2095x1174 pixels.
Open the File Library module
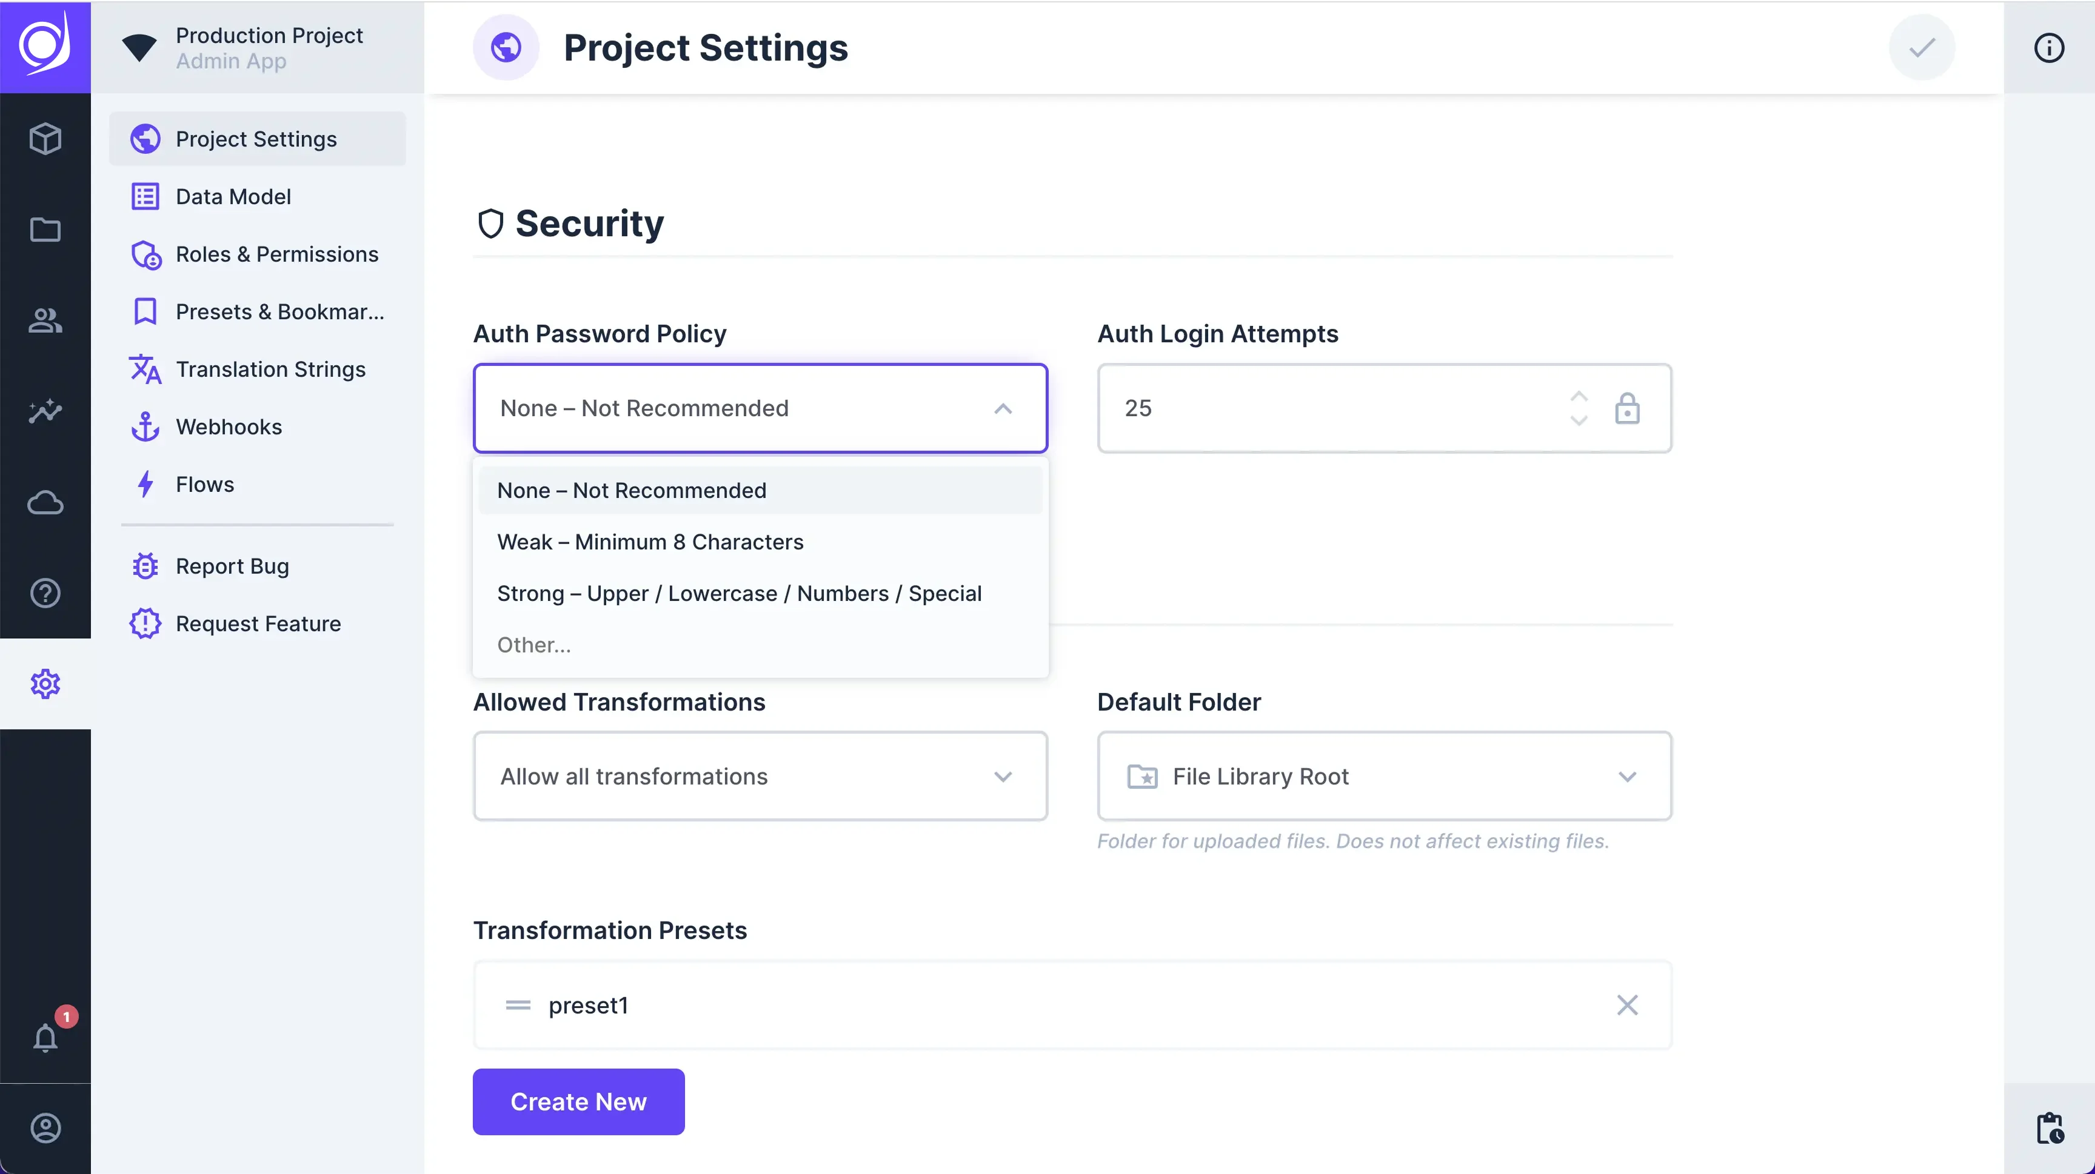point(45,230)
